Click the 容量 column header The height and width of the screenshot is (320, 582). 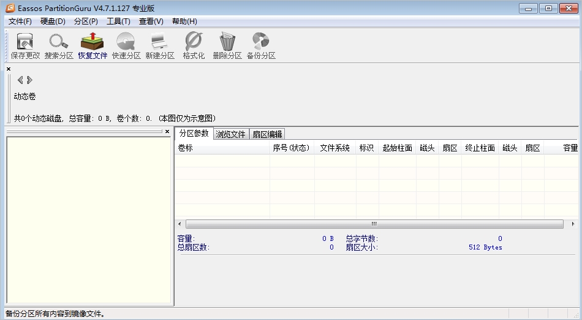tap(561, 148)
